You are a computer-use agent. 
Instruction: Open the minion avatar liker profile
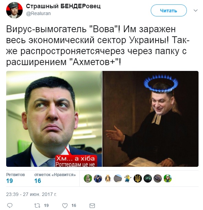[128, 178]
